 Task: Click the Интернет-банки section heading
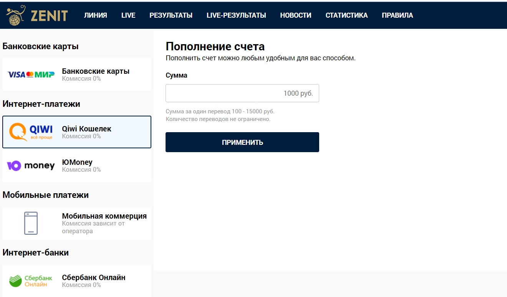click(x=36, y=252)
